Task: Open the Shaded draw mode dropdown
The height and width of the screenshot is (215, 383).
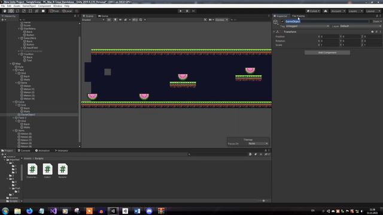Action: pyautogui.click(x=93, y=20)
